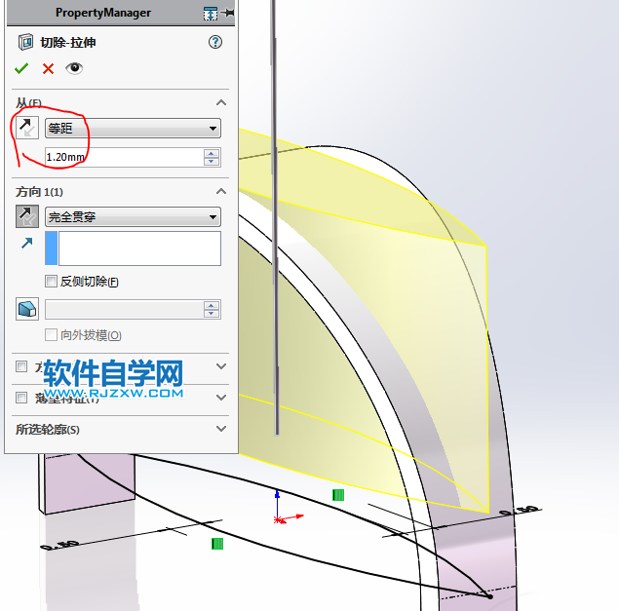
Task: Select the 0.50 dimension at lower right
Action: [520, 511]
